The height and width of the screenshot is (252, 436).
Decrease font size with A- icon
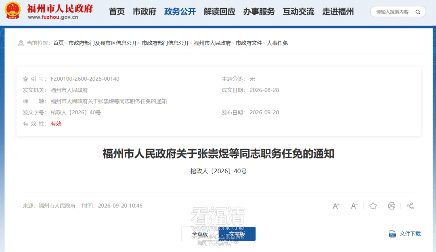coord(354,206)
